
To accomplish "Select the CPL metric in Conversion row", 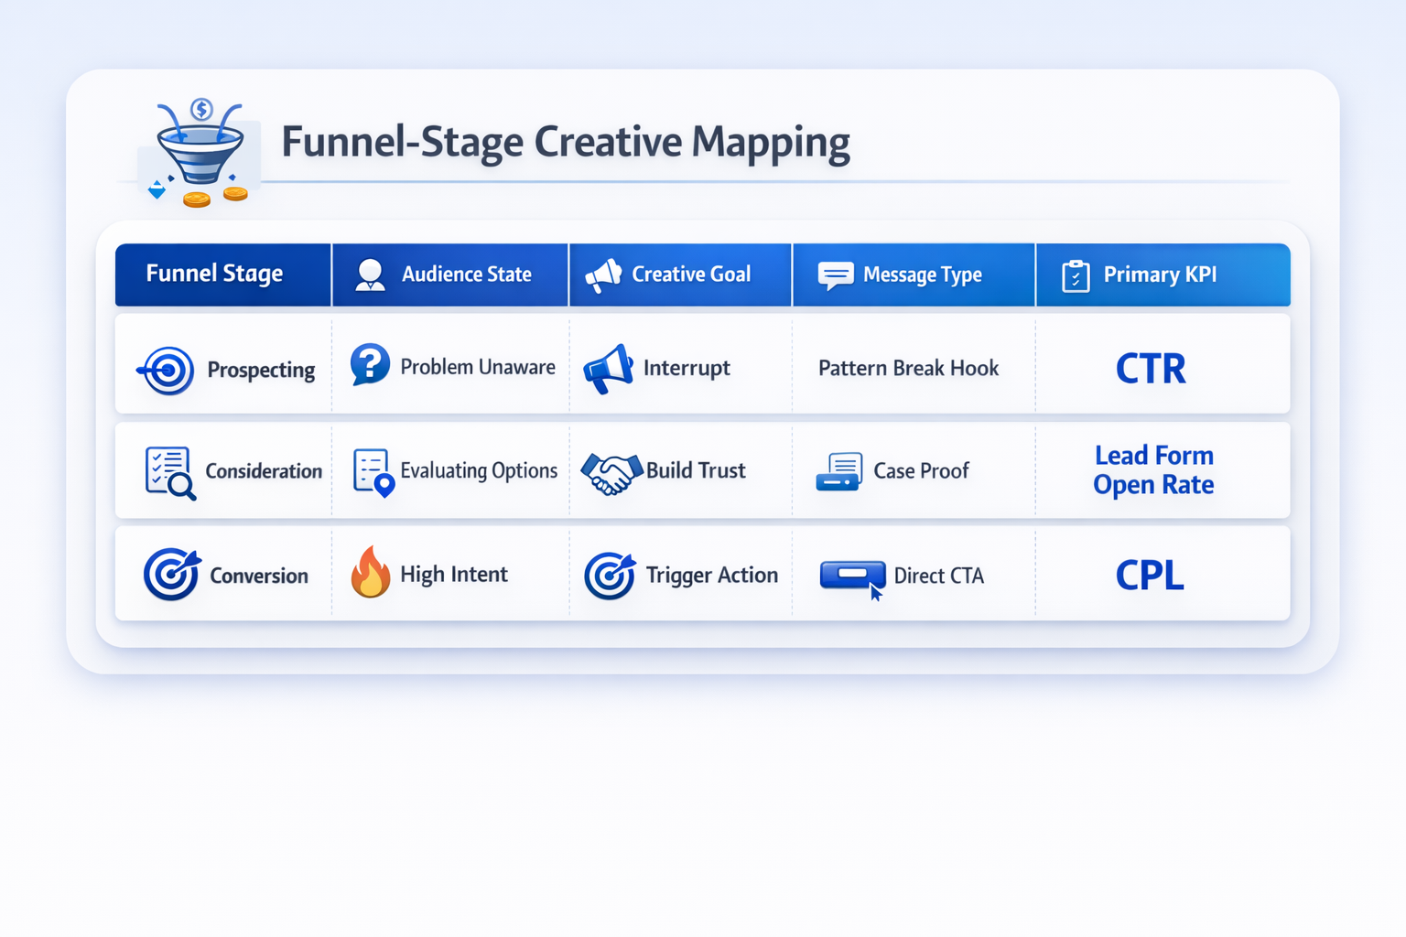I will (x=1150, y=575).
